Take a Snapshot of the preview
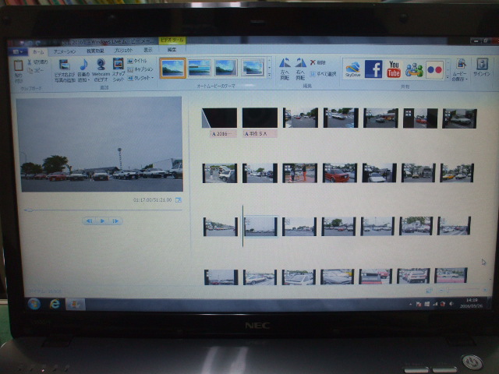The height and width of the screenshot is (374, 499). tap(118, 67)
